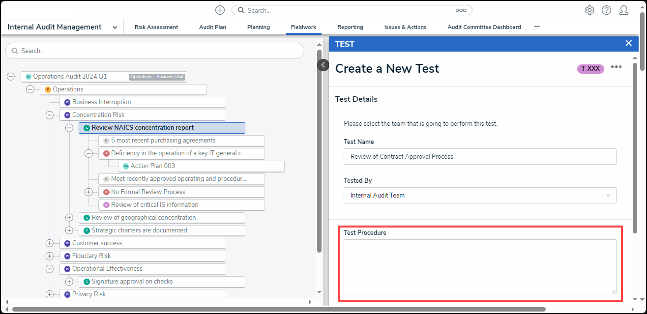Open the Tested By dropdown
Screen dimensions: 647x314
(479, 195)
